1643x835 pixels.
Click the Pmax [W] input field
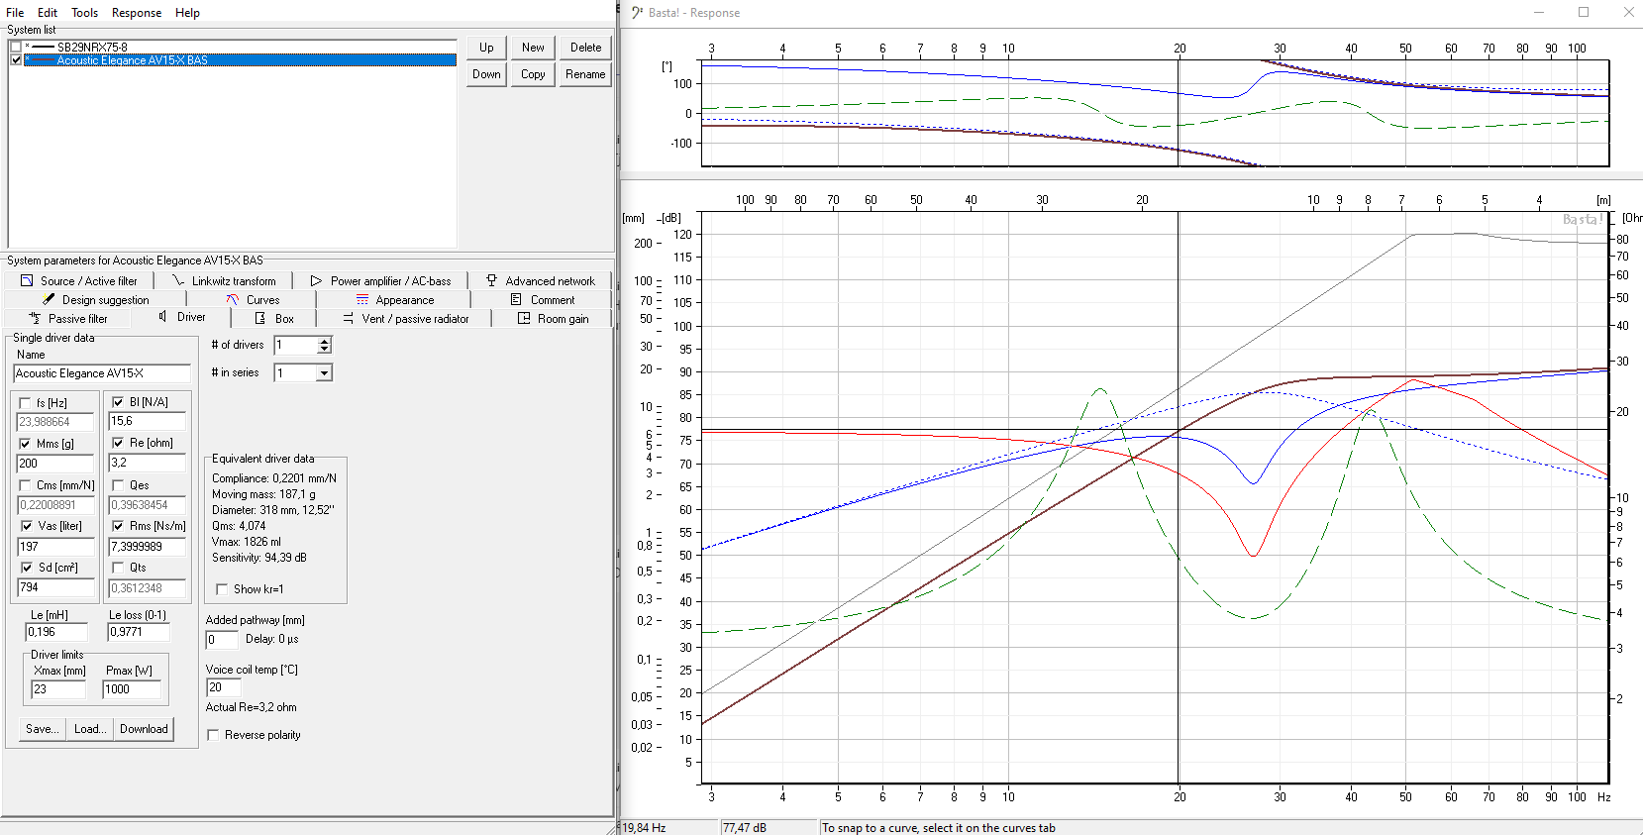pos(132,689)
